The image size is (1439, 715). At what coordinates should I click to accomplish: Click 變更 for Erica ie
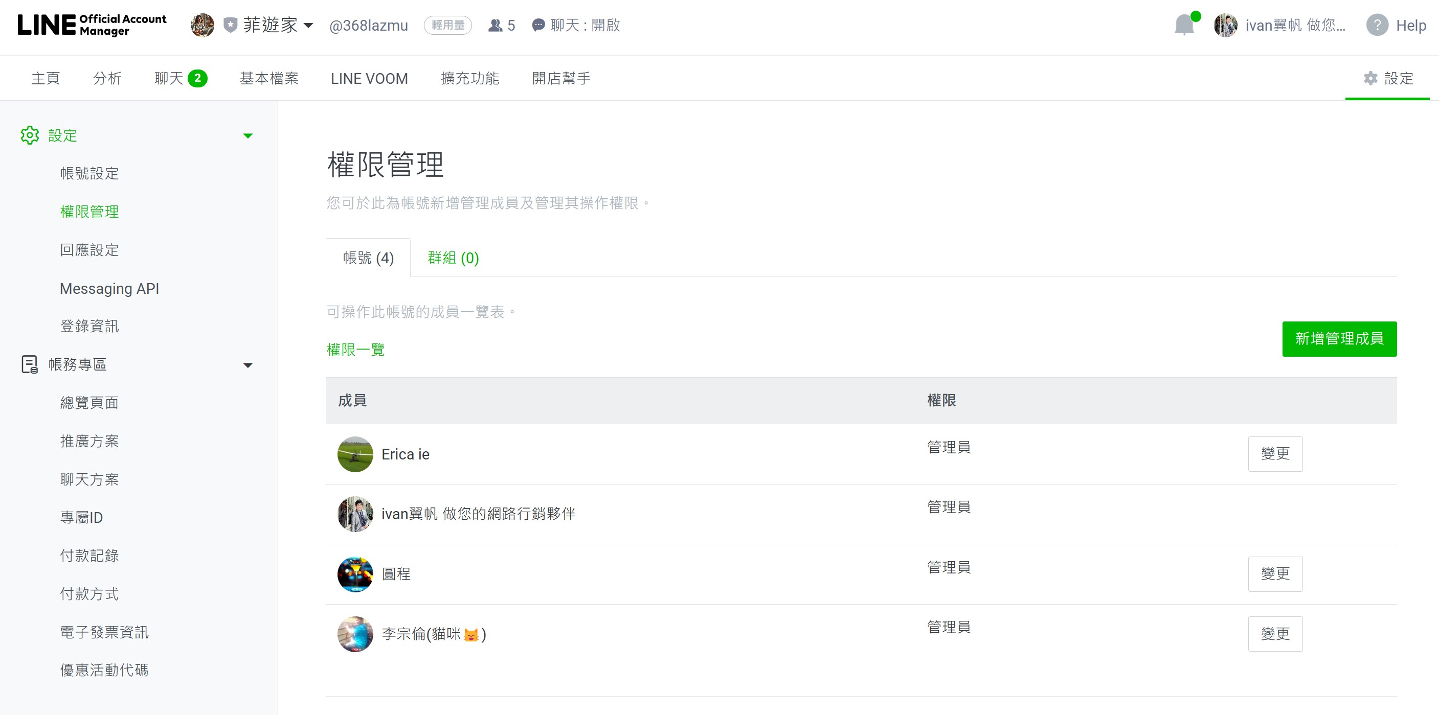tap(1275, 454)
